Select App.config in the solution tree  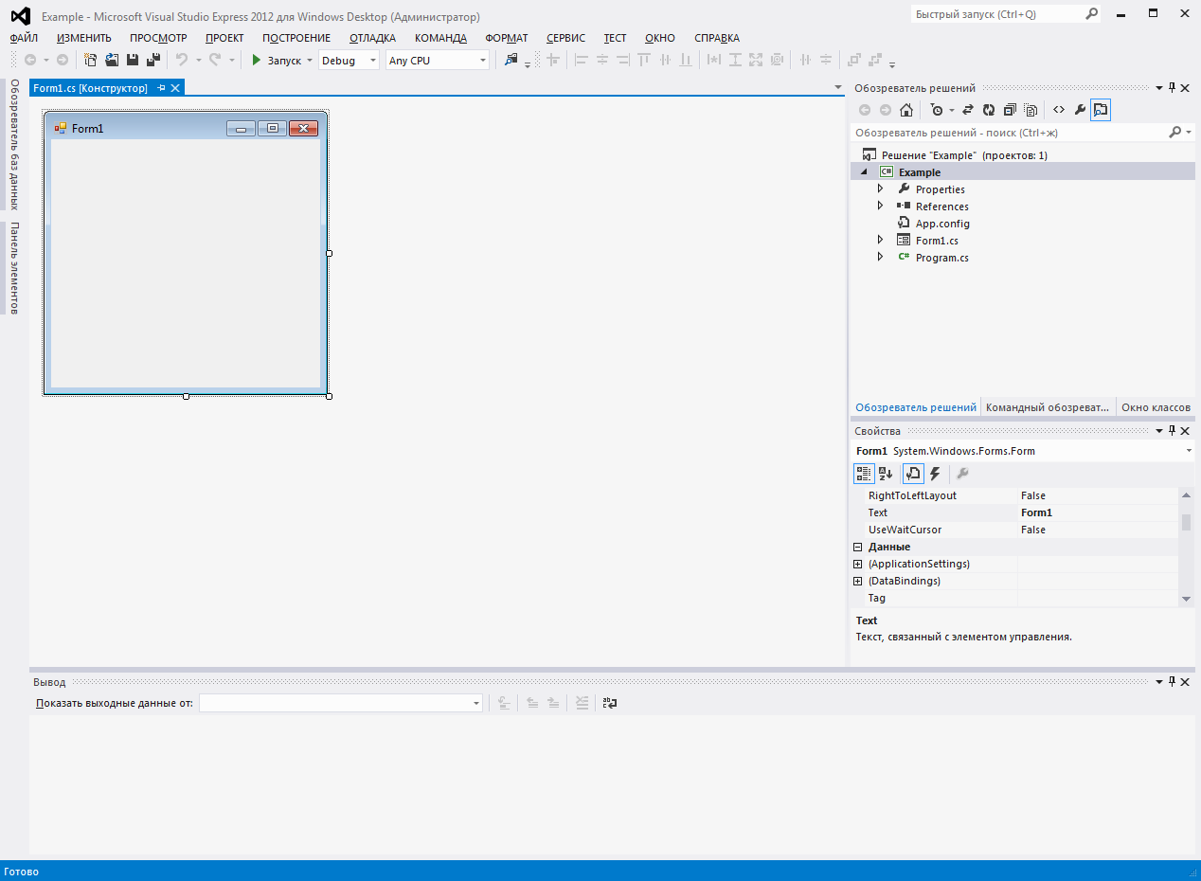coord(942,224)
